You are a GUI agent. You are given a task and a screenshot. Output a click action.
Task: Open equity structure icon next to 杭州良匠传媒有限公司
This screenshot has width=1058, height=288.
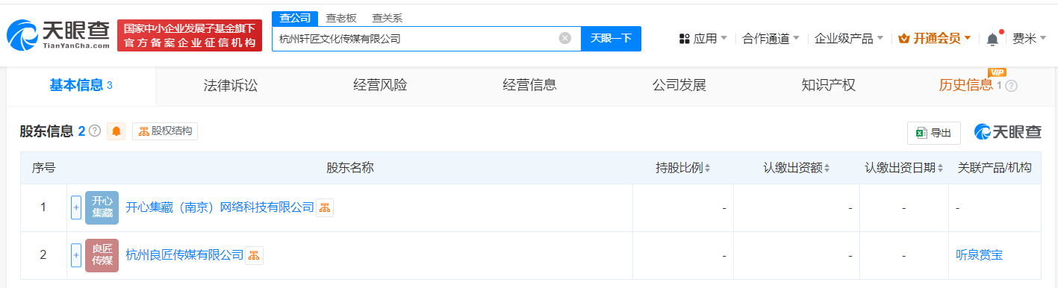(x=255, y=255)
